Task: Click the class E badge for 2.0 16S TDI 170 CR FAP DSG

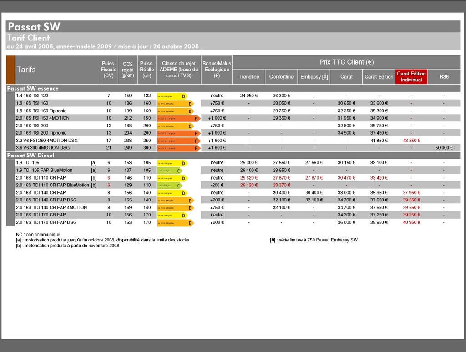Action: click(x=175, y=223)
